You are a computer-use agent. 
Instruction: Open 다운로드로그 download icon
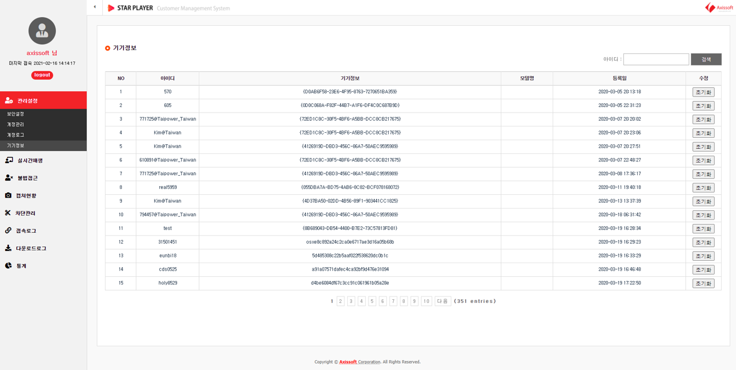(x=9, y=248)
